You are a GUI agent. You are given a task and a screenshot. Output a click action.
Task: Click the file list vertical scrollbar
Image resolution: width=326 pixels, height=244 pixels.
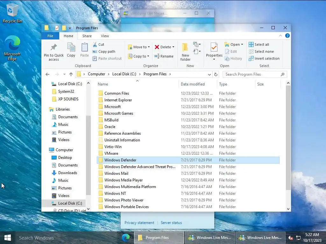coord(288,137)
